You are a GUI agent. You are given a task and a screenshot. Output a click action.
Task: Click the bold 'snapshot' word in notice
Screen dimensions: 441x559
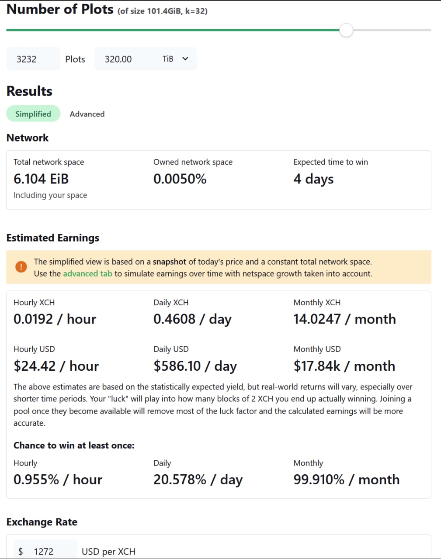click(169, 262)
